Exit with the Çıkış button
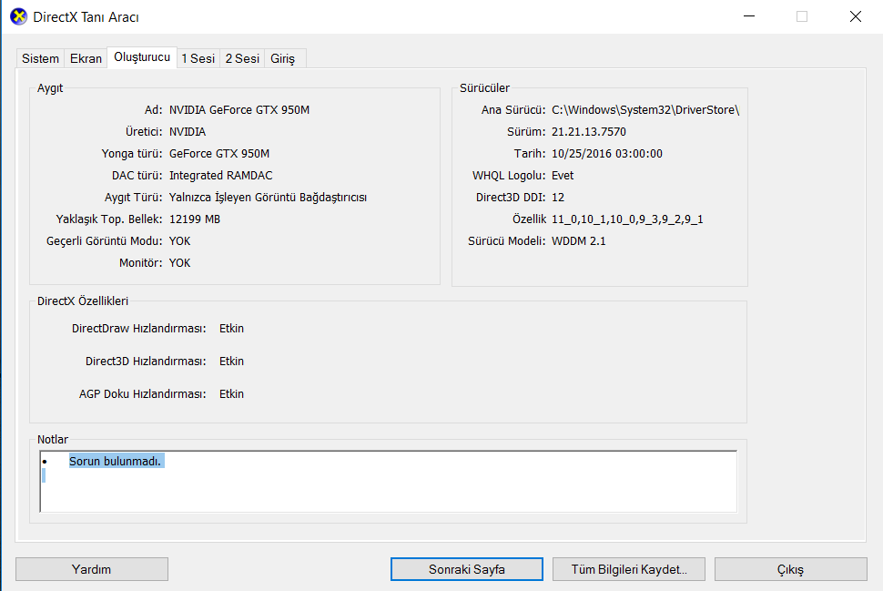Image resolution: width=883 pixels, height=591 pixels. coord(791,569)
